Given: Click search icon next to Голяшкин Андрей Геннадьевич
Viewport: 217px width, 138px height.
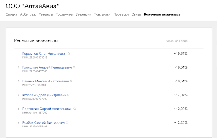Looking at the screenshot, I should [74, 67].
